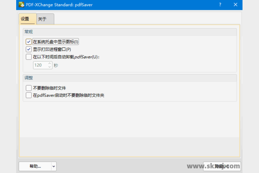Switch to the 设置 tab
Screen dimensions: 259x173
(x=27, y=19)
